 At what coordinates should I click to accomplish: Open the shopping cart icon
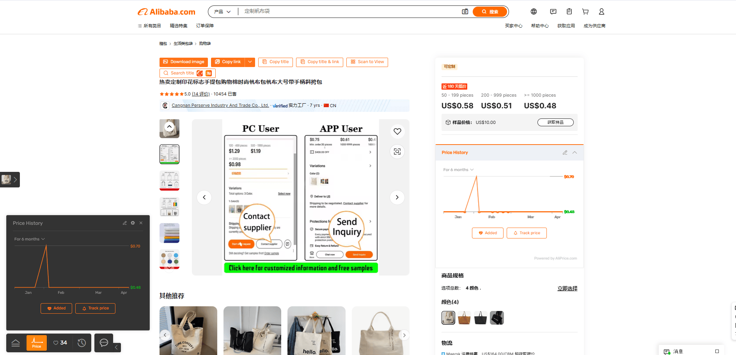(585, 12)
